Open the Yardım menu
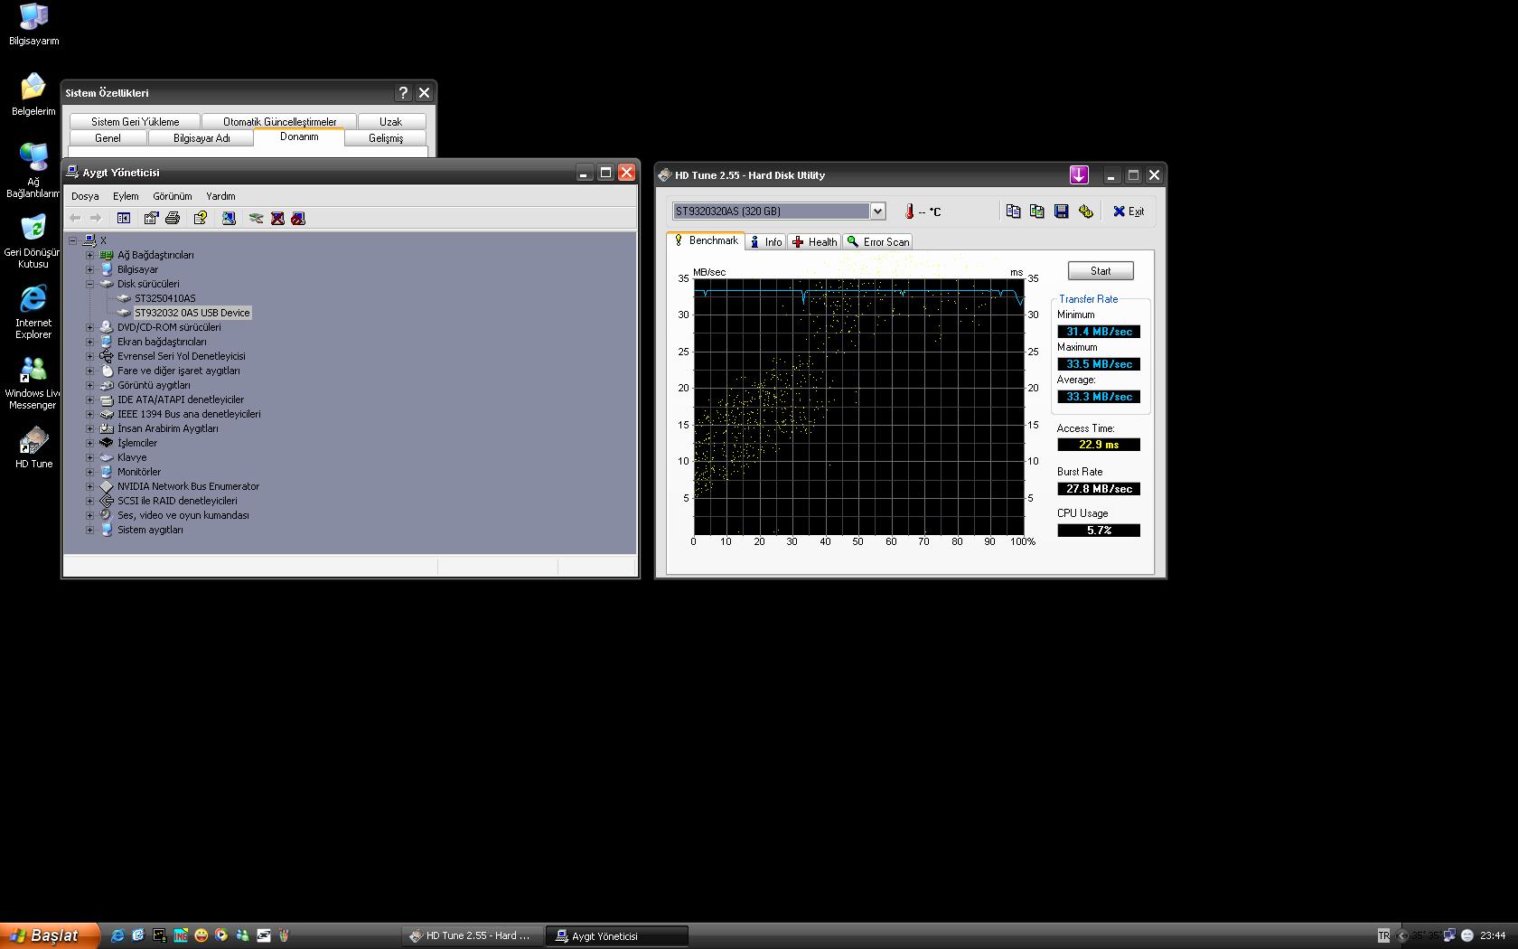This screenshot has width=1518, height=949. (220, 196)
